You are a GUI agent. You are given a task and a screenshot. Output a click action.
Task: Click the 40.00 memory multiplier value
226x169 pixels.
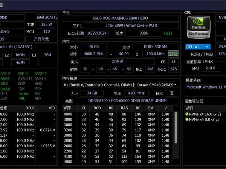124,54
